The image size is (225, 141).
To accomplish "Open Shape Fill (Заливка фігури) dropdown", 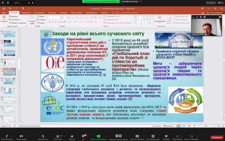I will point(181,17).
